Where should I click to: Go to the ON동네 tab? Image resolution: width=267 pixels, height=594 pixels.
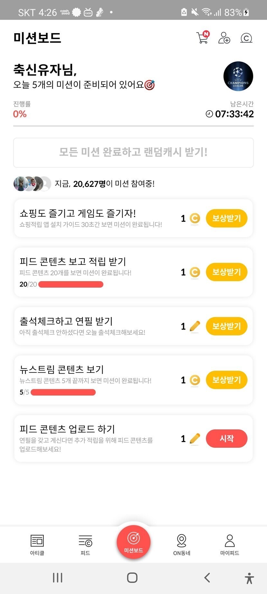pyautogui.click(x=182, y=545)
